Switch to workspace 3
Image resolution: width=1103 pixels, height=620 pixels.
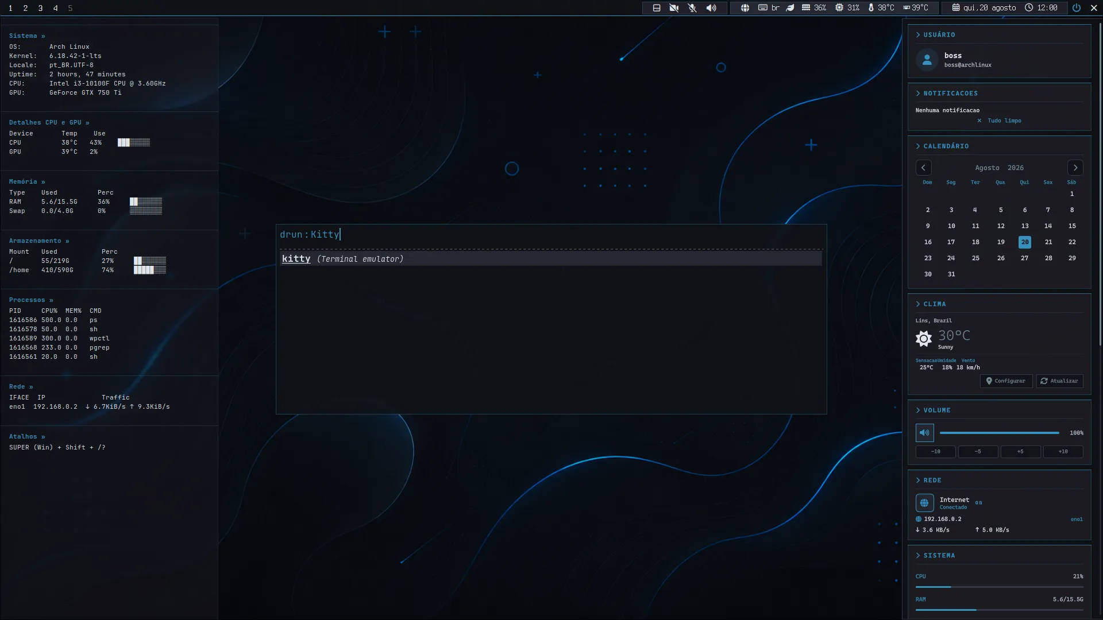[x=40, y=8]
